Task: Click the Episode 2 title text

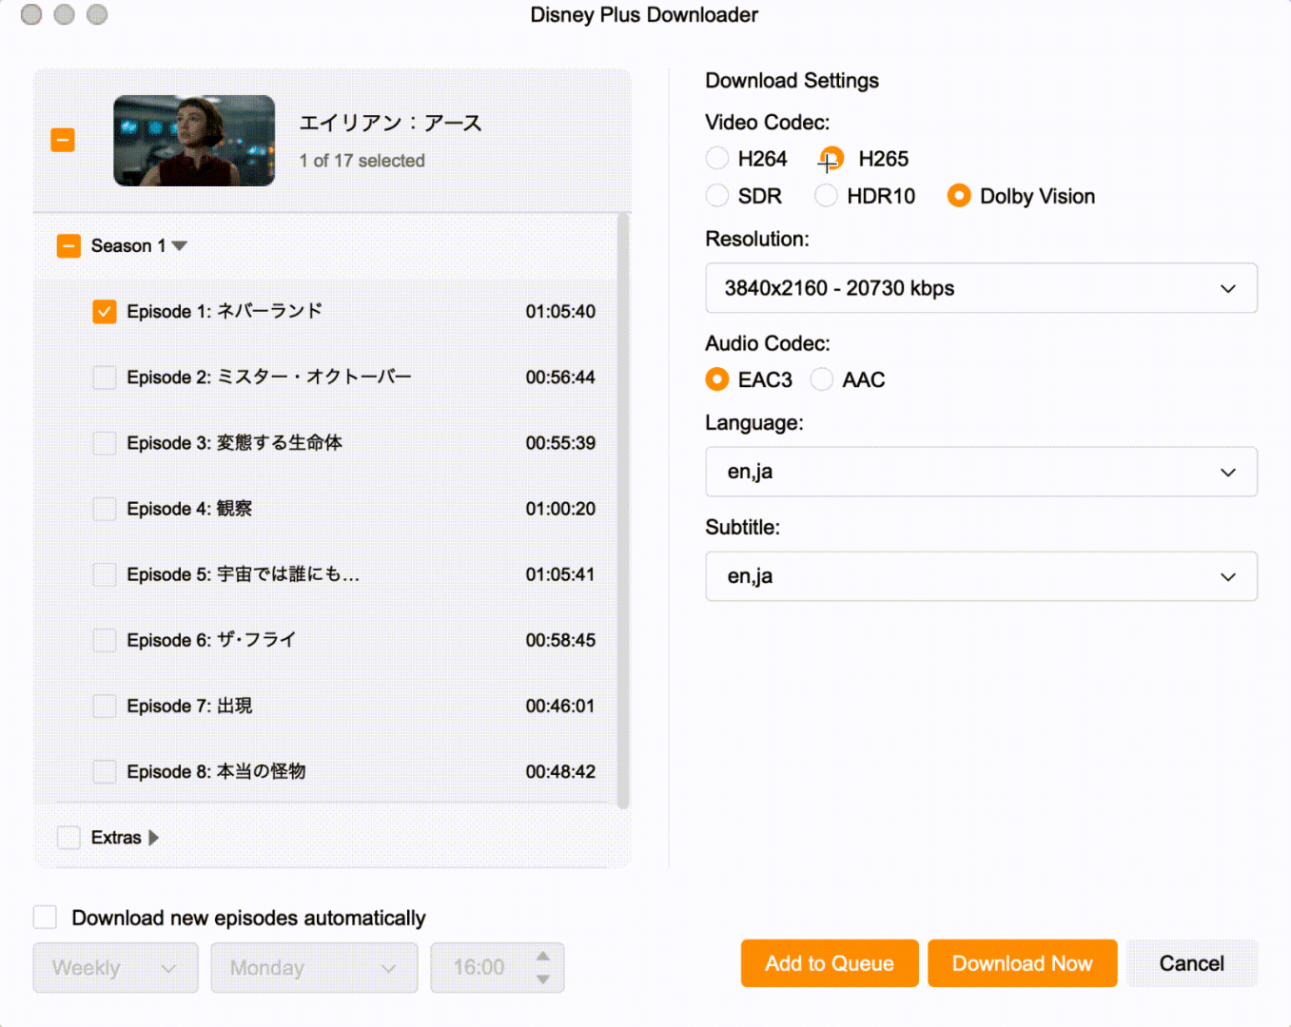Action: pyautogui.click(x=269, y=378)
